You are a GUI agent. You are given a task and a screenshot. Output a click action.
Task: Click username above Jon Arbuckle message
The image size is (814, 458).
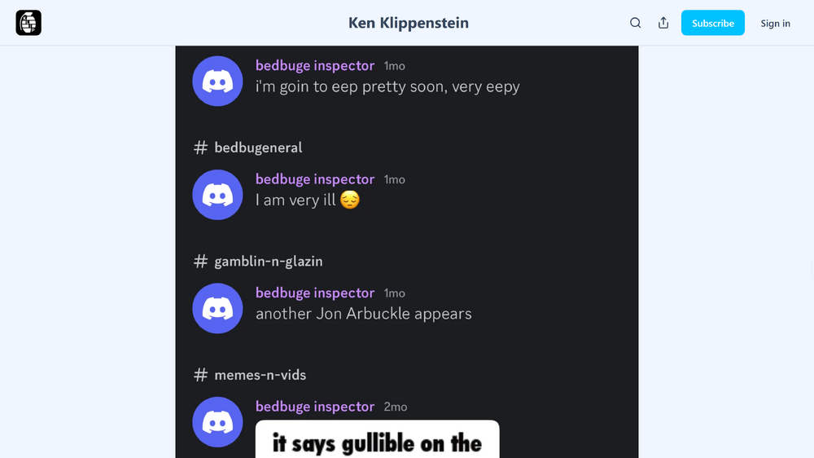coord(314,293)
